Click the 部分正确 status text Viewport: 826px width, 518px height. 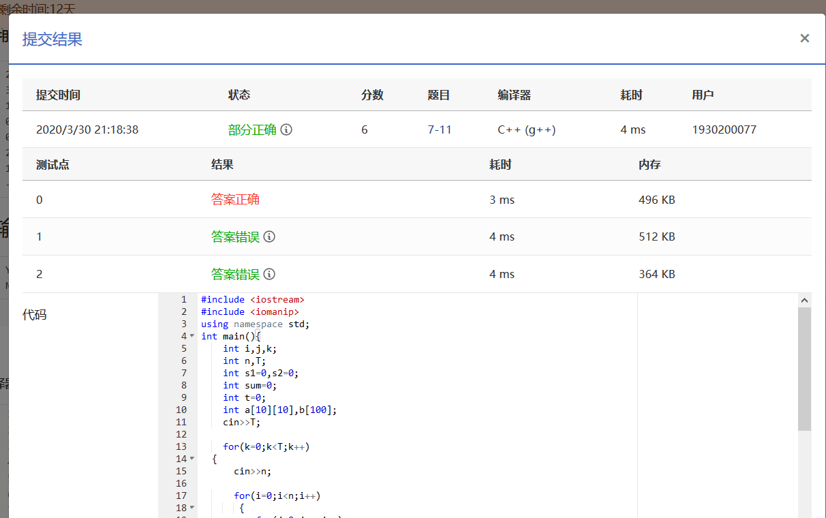(x=252, y=129)
